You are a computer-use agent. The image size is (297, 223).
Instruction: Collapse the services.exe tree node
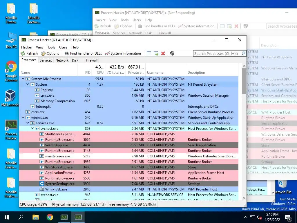pos(28,123)
